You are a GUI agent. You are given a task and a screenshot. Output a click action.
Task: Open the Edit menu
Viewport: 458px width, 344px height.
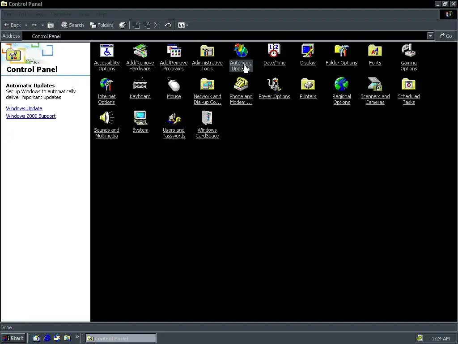click(22, 14)
